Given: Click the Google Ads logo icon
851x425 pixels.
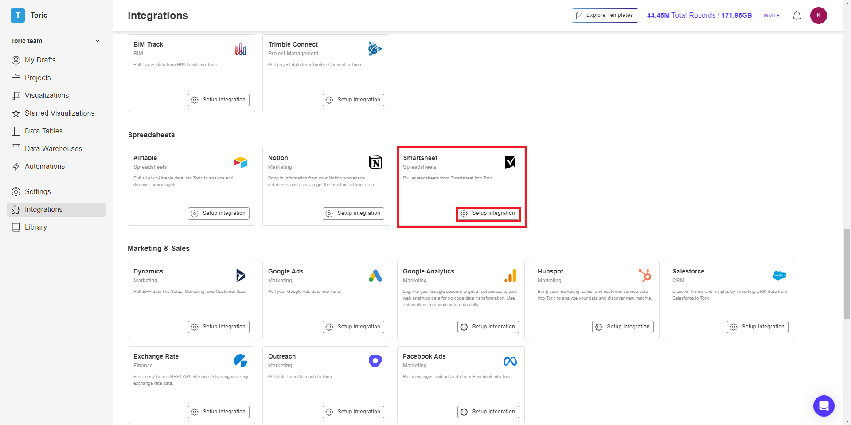Looking at the screenshot, I should (375, 276).
